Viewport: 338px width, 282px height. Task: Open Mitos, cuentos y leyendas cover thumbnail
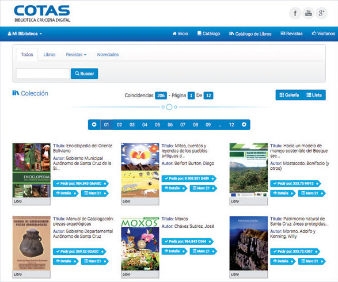coord(140,170)
